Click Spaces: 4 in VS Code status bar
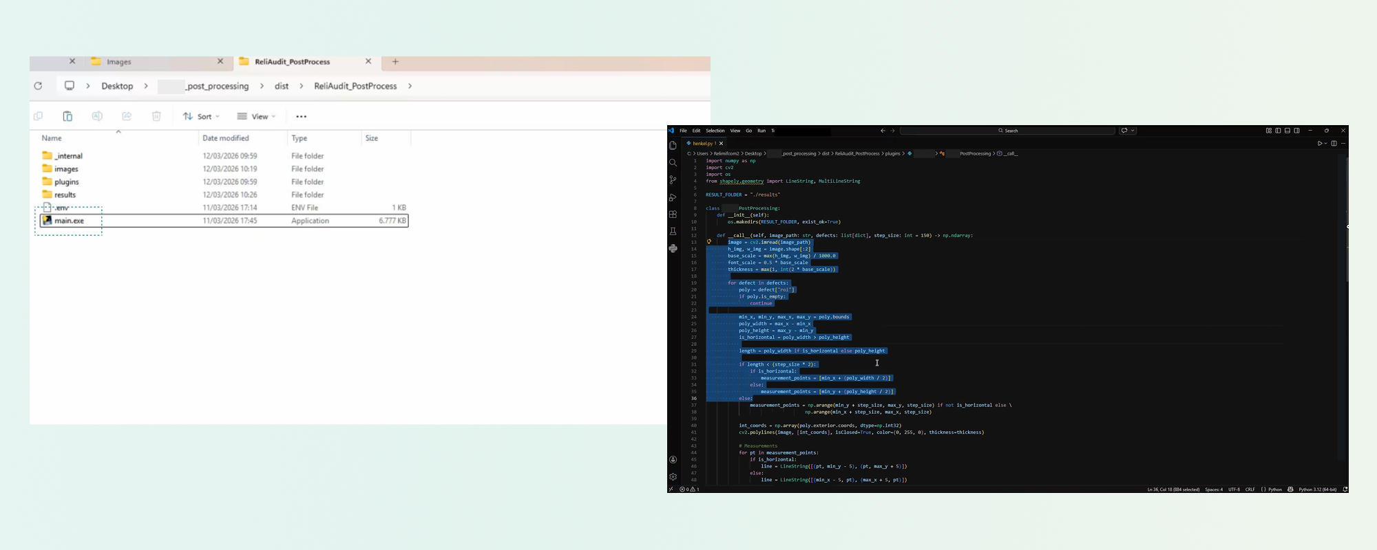The width and height of the screenshot is (1377, 550). [1214, 489]
